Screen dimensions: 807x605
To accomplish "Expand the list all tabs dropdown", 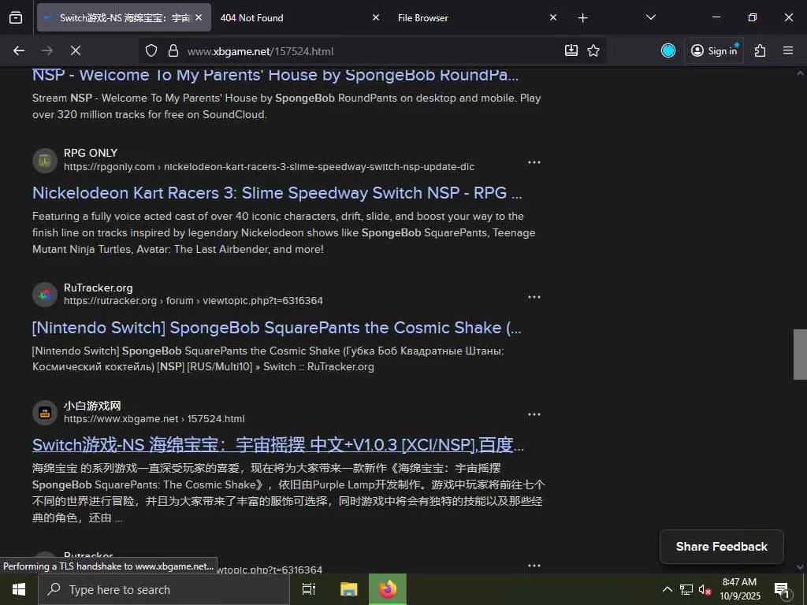I will pos(650,17).
